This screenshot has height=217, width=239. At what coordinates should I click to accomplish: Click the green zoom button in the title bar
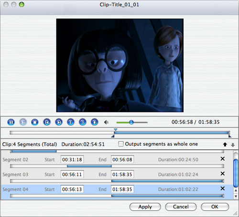coord(22,4)
